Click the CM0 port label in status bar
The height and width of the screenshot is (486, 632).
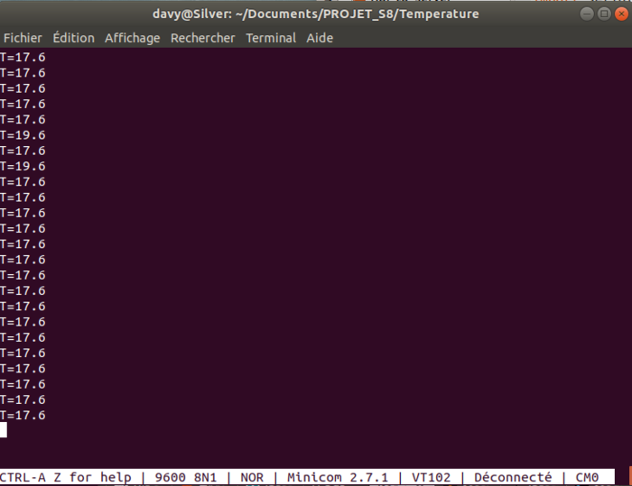pyautogui.click(x=587, y=477)
